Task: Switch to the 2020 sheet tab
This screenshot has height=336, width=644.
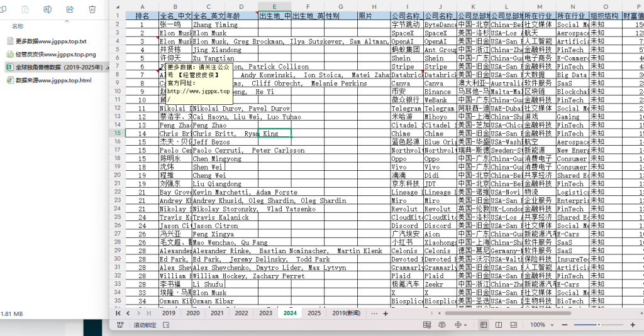Action: click(x=193, y=313)
